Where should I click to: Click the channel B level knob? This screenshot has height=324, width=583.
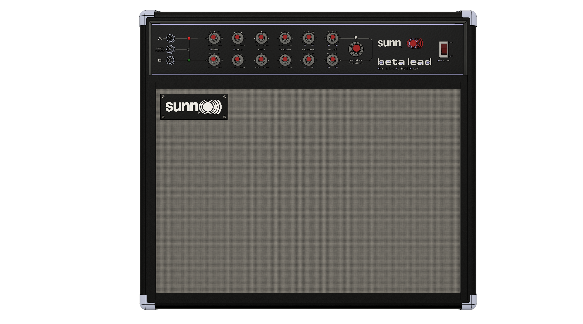333,60
